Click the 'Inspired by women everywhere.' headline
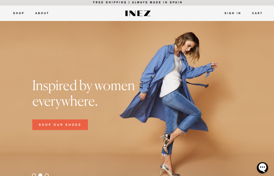274x176 pixels. (x=83, y=93)
